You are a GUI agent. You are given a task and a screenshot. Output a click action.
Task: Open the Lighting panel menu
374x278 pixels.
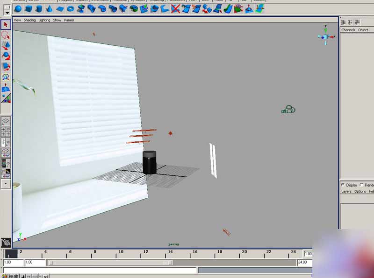[x=44, y=20]
